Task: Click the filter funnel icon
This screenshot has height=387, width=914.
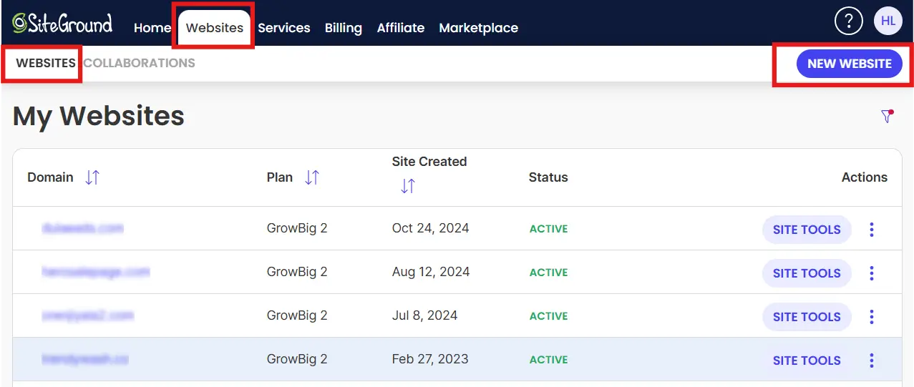Action: 888,116
